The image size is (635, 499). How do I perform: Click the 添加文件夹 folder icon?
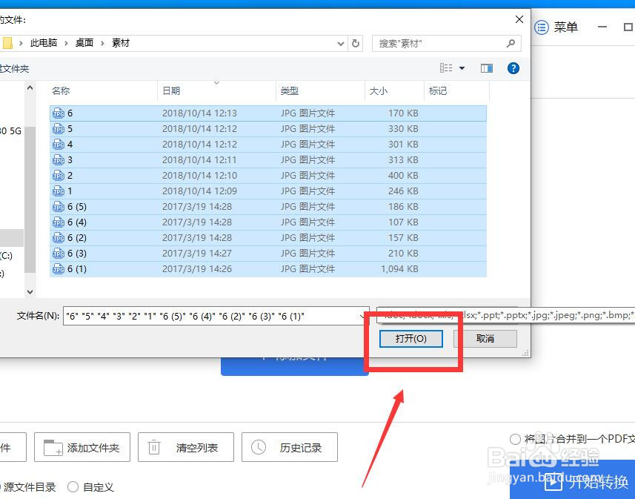(52, 446)
